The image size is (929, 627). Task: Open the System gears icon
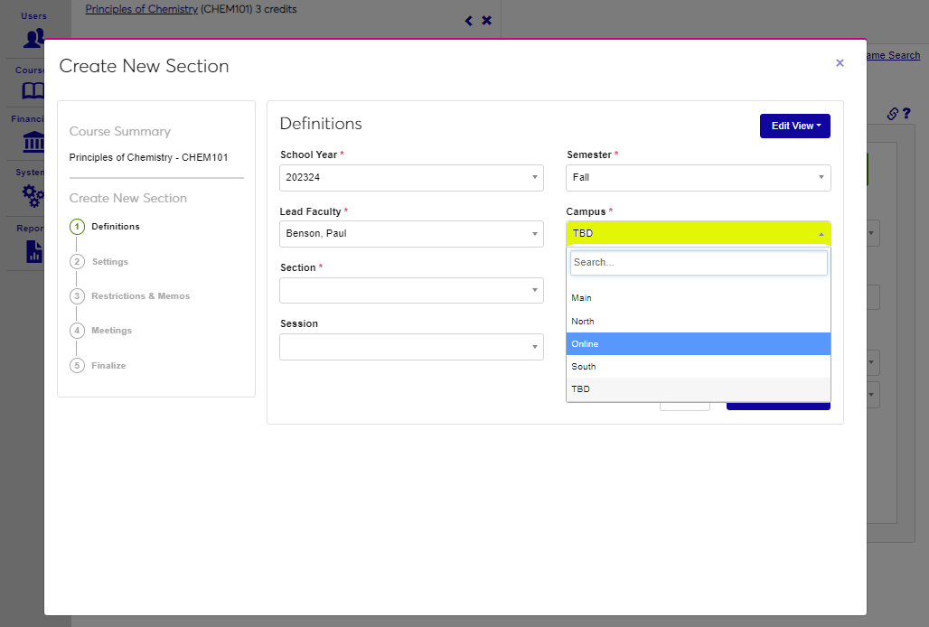[x=33, y=195]
